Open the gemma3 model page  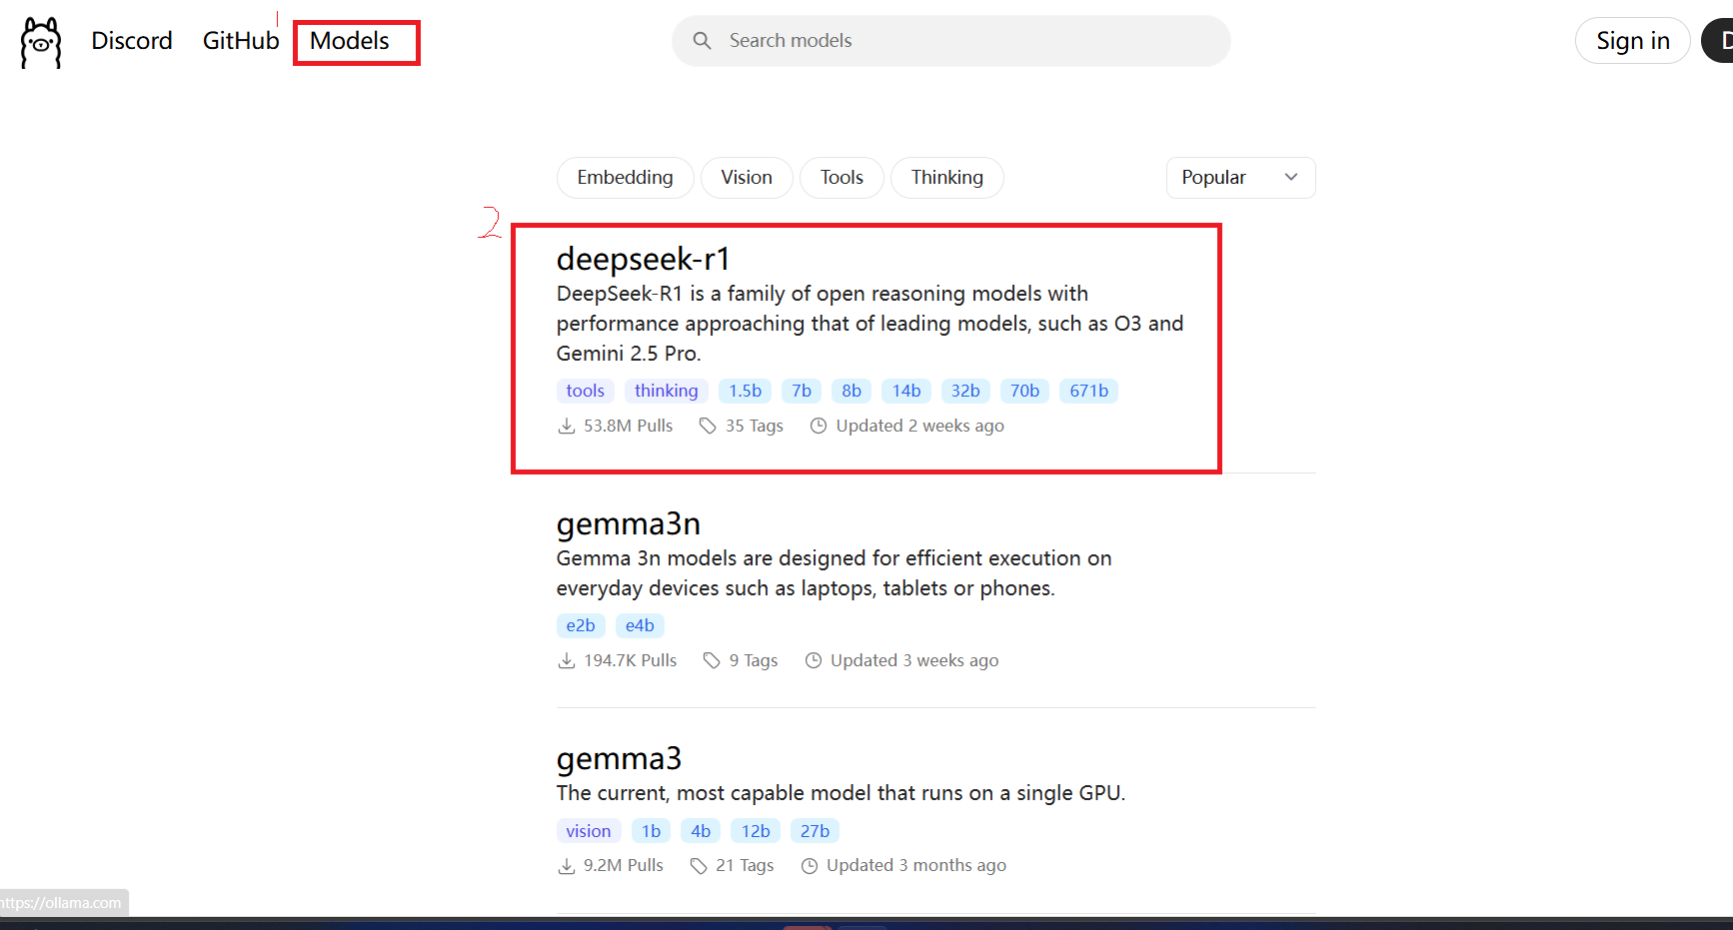coord(620,758)
